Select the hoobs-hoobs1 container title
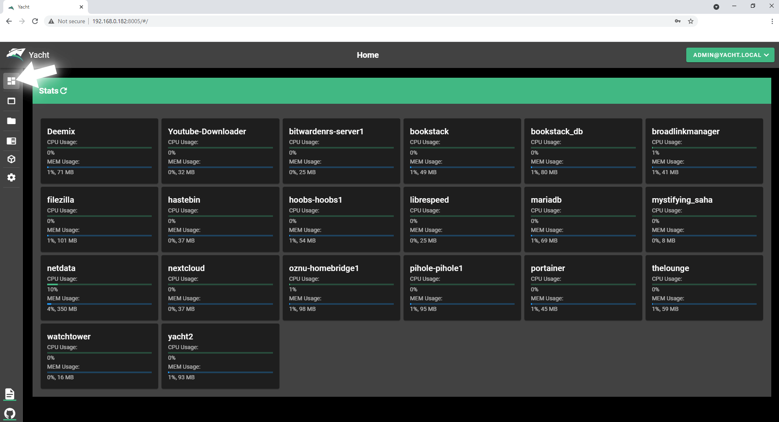Screen dimensions: 779x422 (x=315, y=200)
